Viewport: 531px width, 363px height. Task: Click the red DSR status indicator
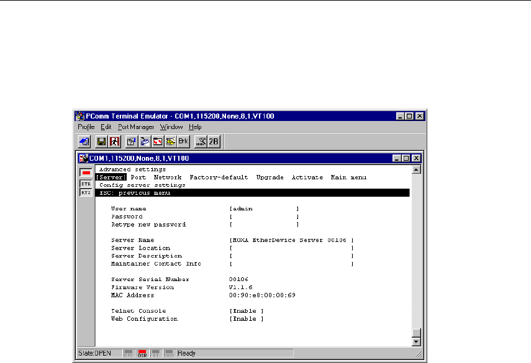coord(142,354)
